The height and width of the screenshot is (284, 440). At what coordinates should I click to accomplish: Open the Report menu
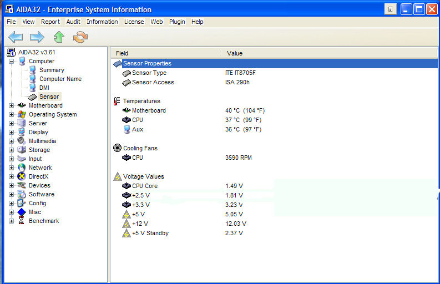50,22
